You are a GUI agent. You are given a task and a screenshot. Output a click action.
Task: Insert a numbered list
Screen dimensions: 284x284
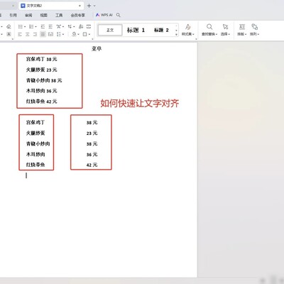tap(31, 26)
